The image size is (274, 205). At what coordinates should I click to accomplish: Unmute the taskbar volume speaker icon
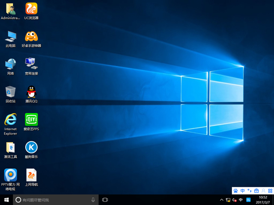235,200
